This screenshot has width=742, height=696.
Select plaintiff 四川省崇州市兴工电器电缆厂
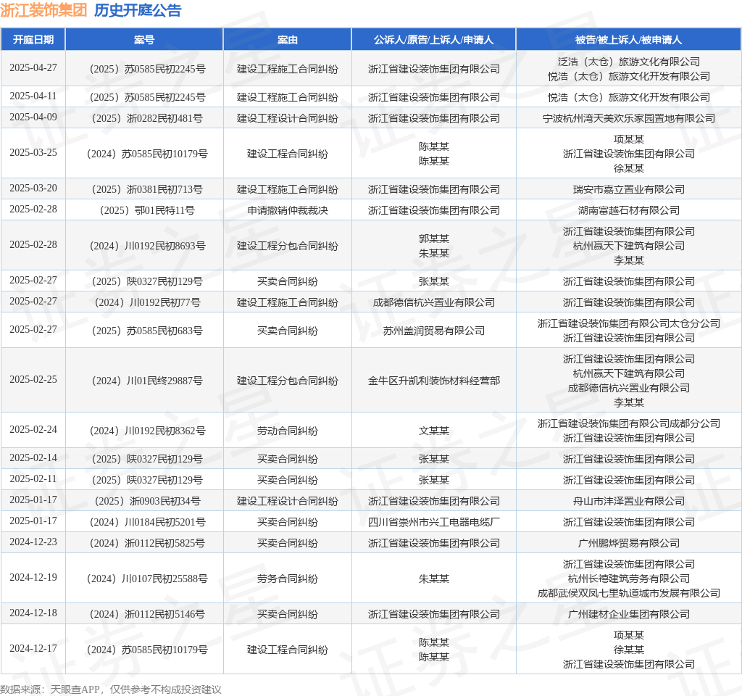pos(434,522)
